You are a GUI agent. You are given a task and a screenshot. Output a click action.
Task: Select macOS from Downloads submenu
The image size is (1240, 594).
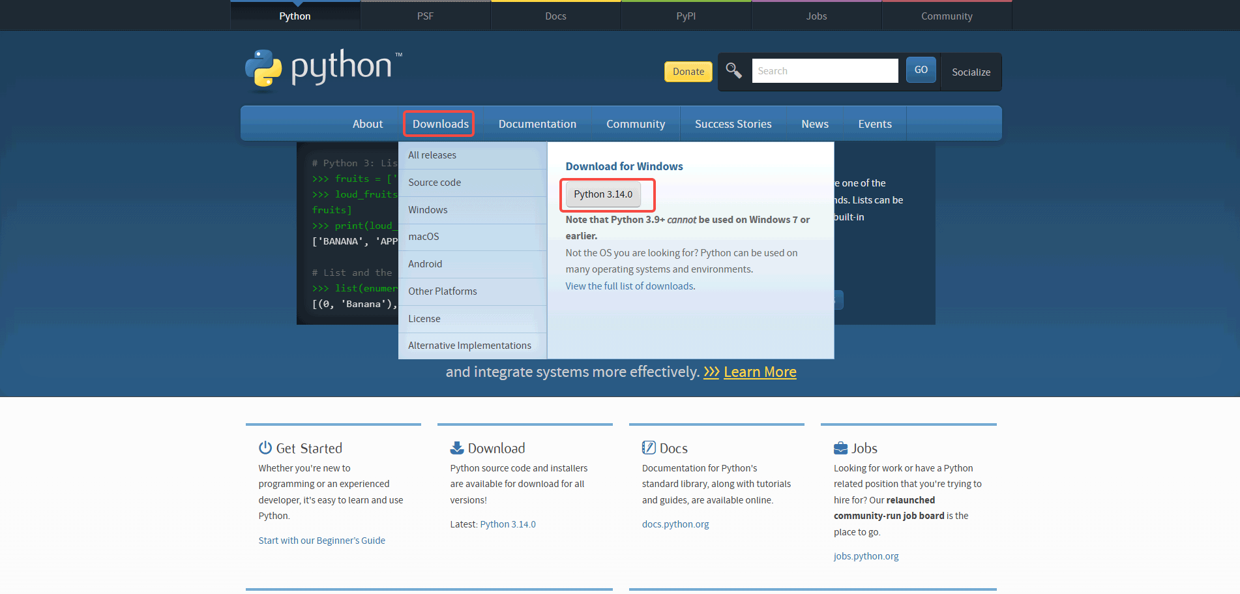424,237
